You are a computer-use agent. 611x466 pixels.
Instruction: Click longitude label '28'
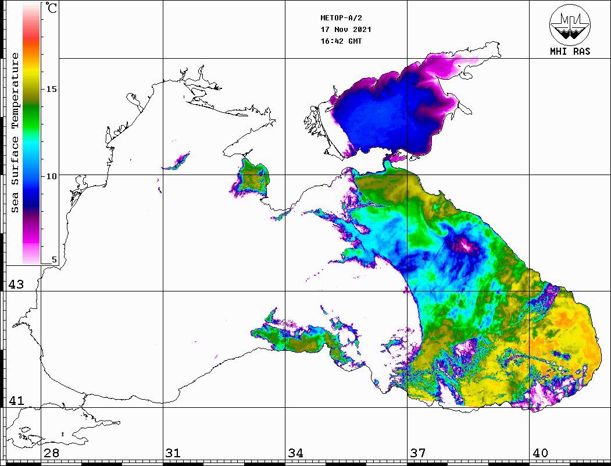coord(51,453)
